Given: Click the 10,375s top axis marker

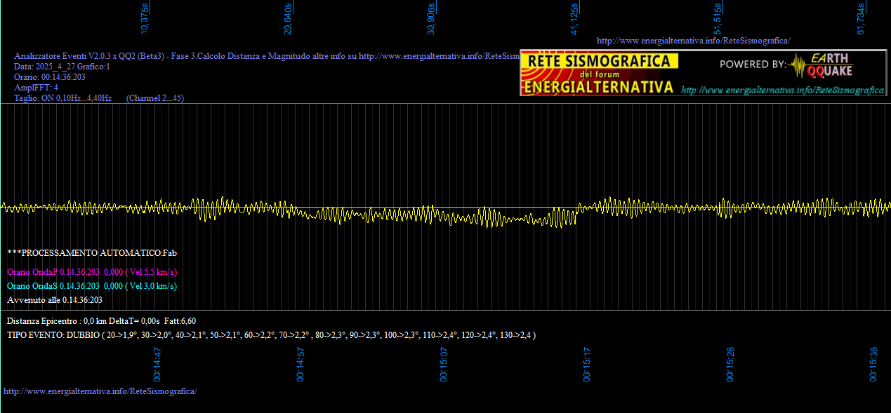Looking at the screenshot, I should tap(145, 18).
